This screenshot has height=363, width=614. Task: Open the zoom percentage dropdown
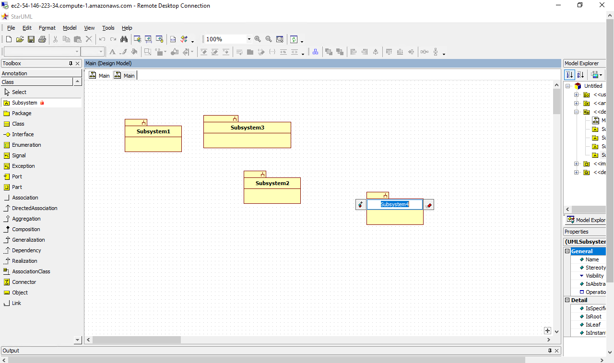tap(248, 39)
